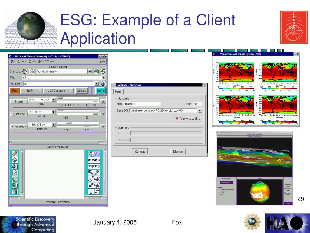The image size is (310, 233).
Task: Click the cyan Define button
Action: point(101,91)
